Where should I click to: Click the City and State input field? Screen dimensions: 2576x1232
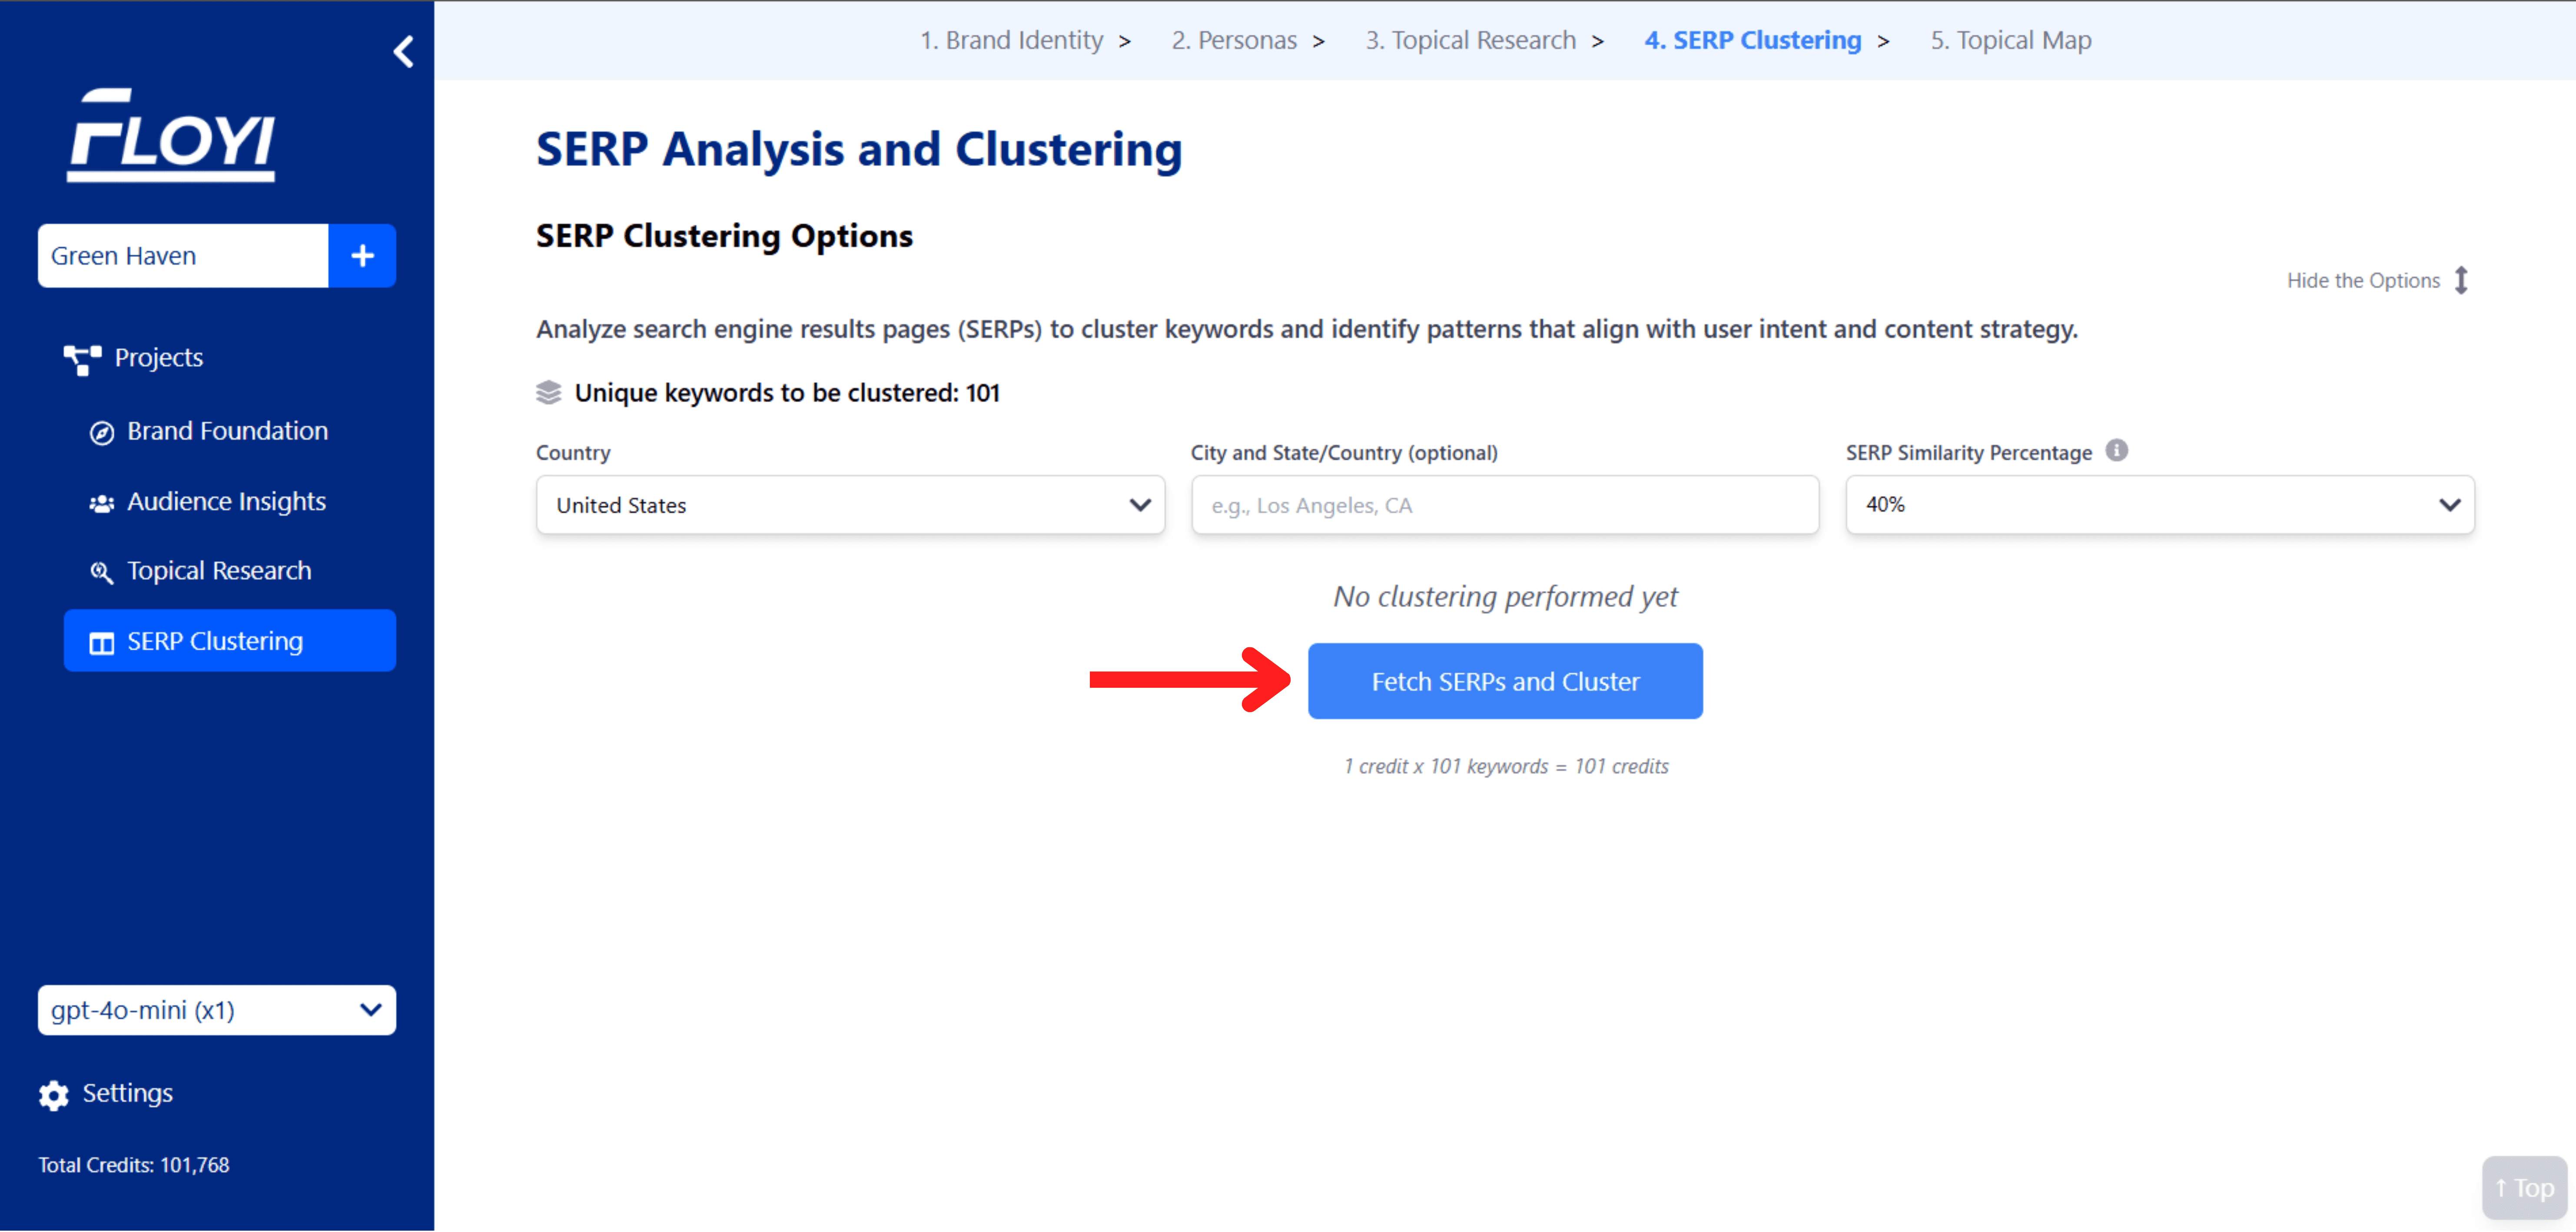(x=1504, y=505)
